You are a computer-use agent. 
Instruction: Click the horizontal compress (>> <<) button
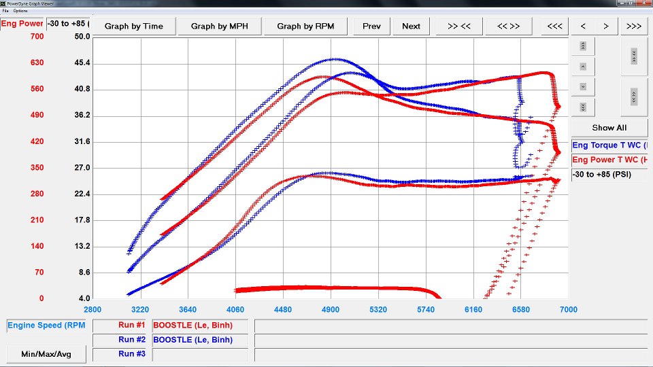tap(459, 27)
